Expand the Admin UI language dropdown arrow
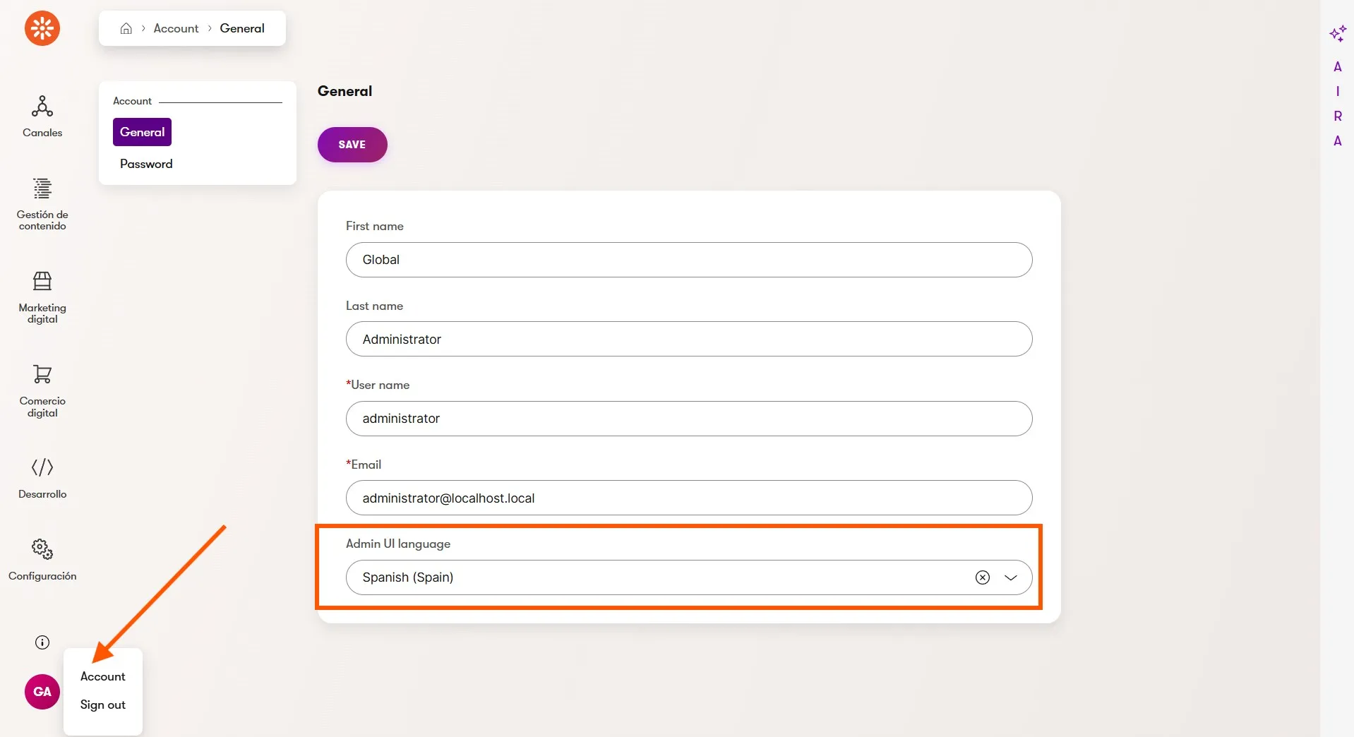The height and width of the screenshot is (737, 1354). pyautogui.click(x=1011, y=577)
